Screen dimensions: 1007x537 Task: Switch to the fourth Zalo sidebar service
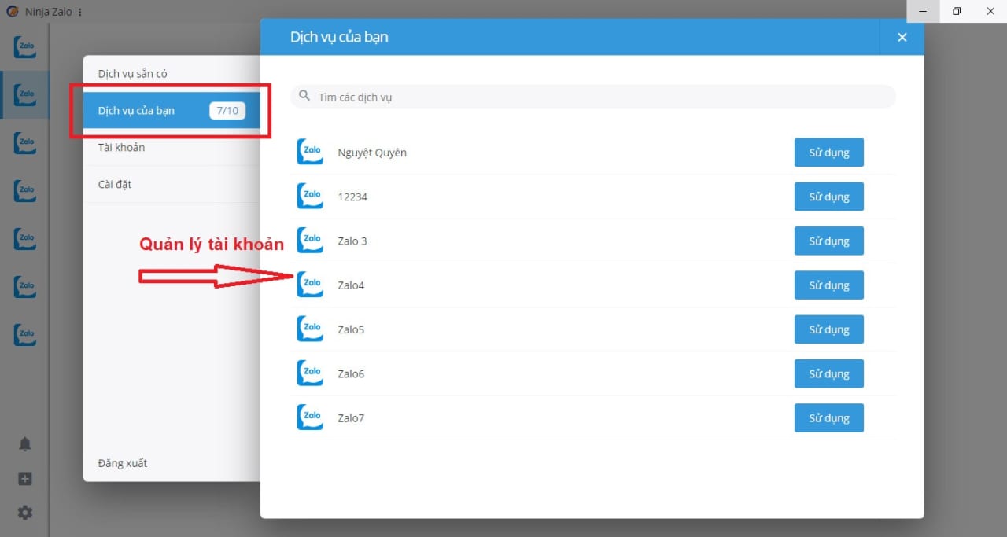(x=25, y=191)
